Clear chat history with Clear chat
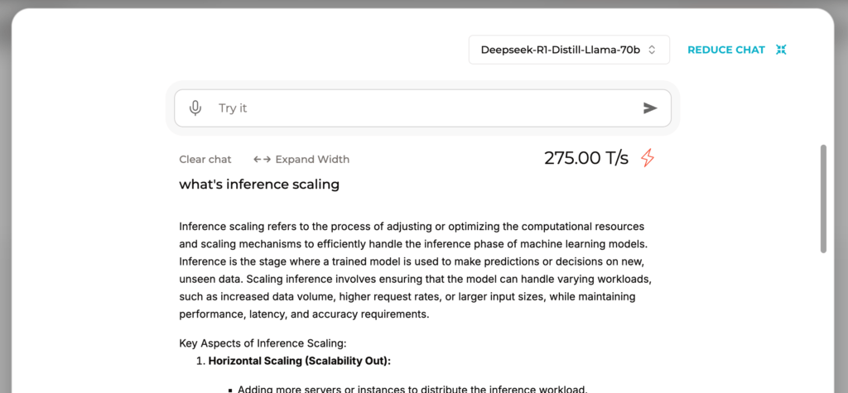The width and height of the screenshot is (848, 393). [205, 160]
